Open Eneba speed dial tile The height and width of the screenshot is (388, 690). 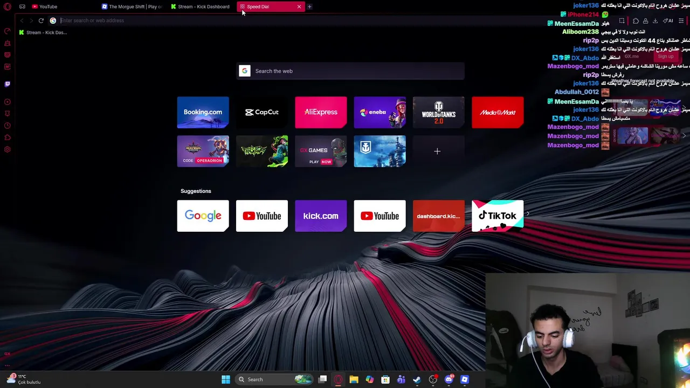coord(379,112)
